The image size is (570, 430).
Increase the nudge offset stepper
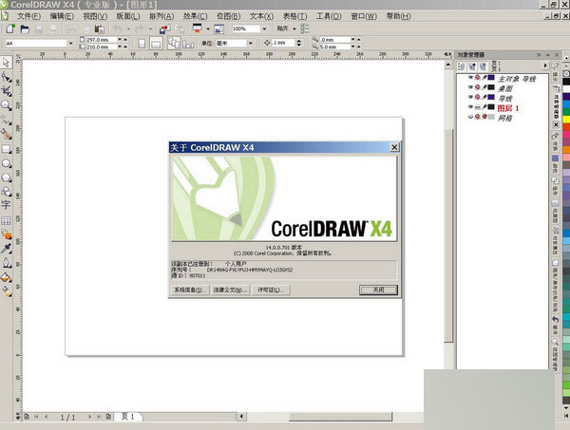point(299,41)
